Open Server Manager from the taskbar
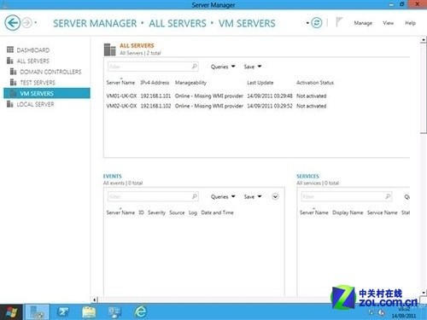 [37, 312]
